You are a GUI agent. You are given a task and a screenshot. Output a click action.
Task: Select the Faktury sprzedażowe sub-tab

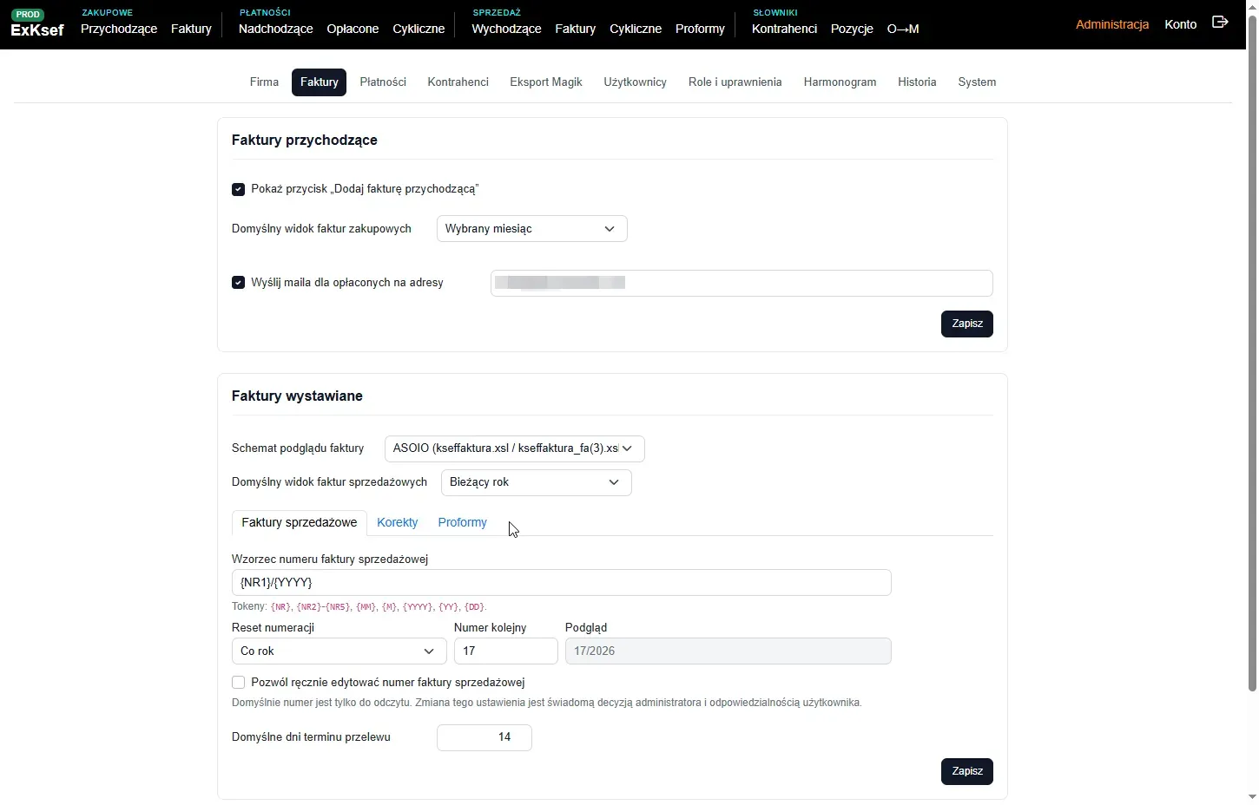(299, 523)
